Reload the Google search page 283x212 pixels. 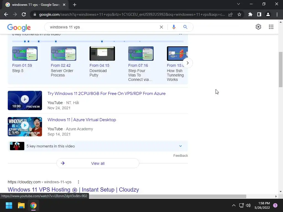coord(24,14)
